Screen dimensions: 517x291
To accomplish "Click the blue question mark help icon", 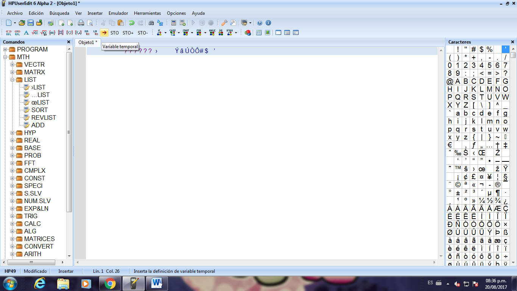I will coord(260,23).
